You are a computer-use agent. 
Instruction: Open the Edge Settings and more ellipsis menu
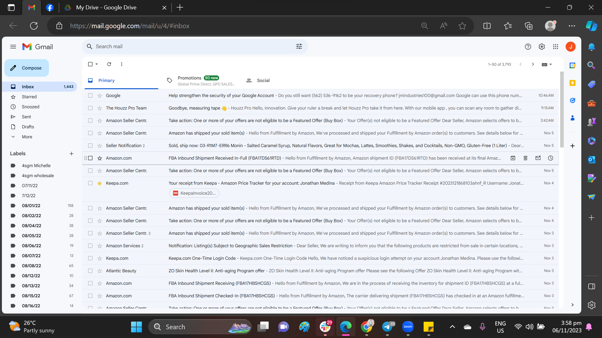(572, 26)
